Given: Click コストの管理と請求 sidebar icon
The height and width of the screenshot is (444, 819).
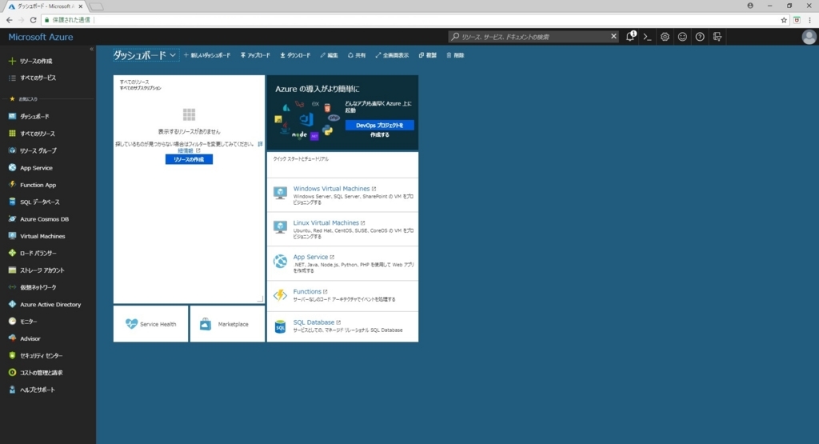Looking at the screenshot, I should coord(12,373).
